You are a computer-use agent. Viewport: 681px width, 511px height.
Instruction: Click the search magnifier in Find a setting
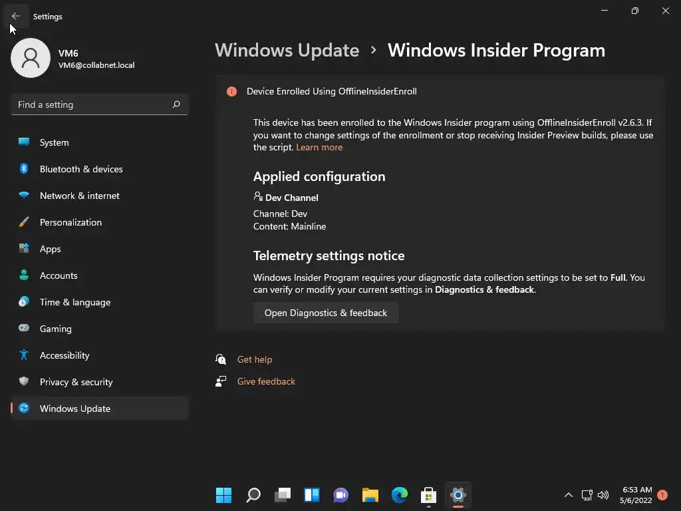pos(176,104)
